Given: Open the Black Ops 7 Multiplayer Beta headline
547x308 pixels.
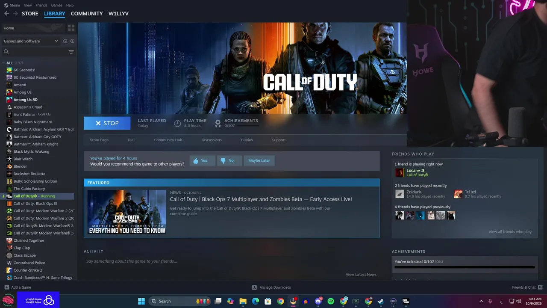Looking at the screenshot, I should click(261, 199).
